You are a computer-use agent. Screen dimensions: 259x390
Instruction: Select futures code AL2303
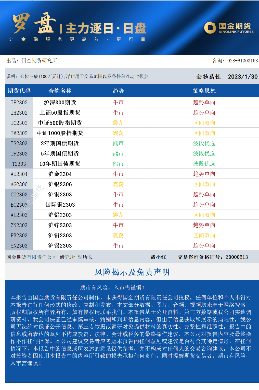(x=19, y=215)
